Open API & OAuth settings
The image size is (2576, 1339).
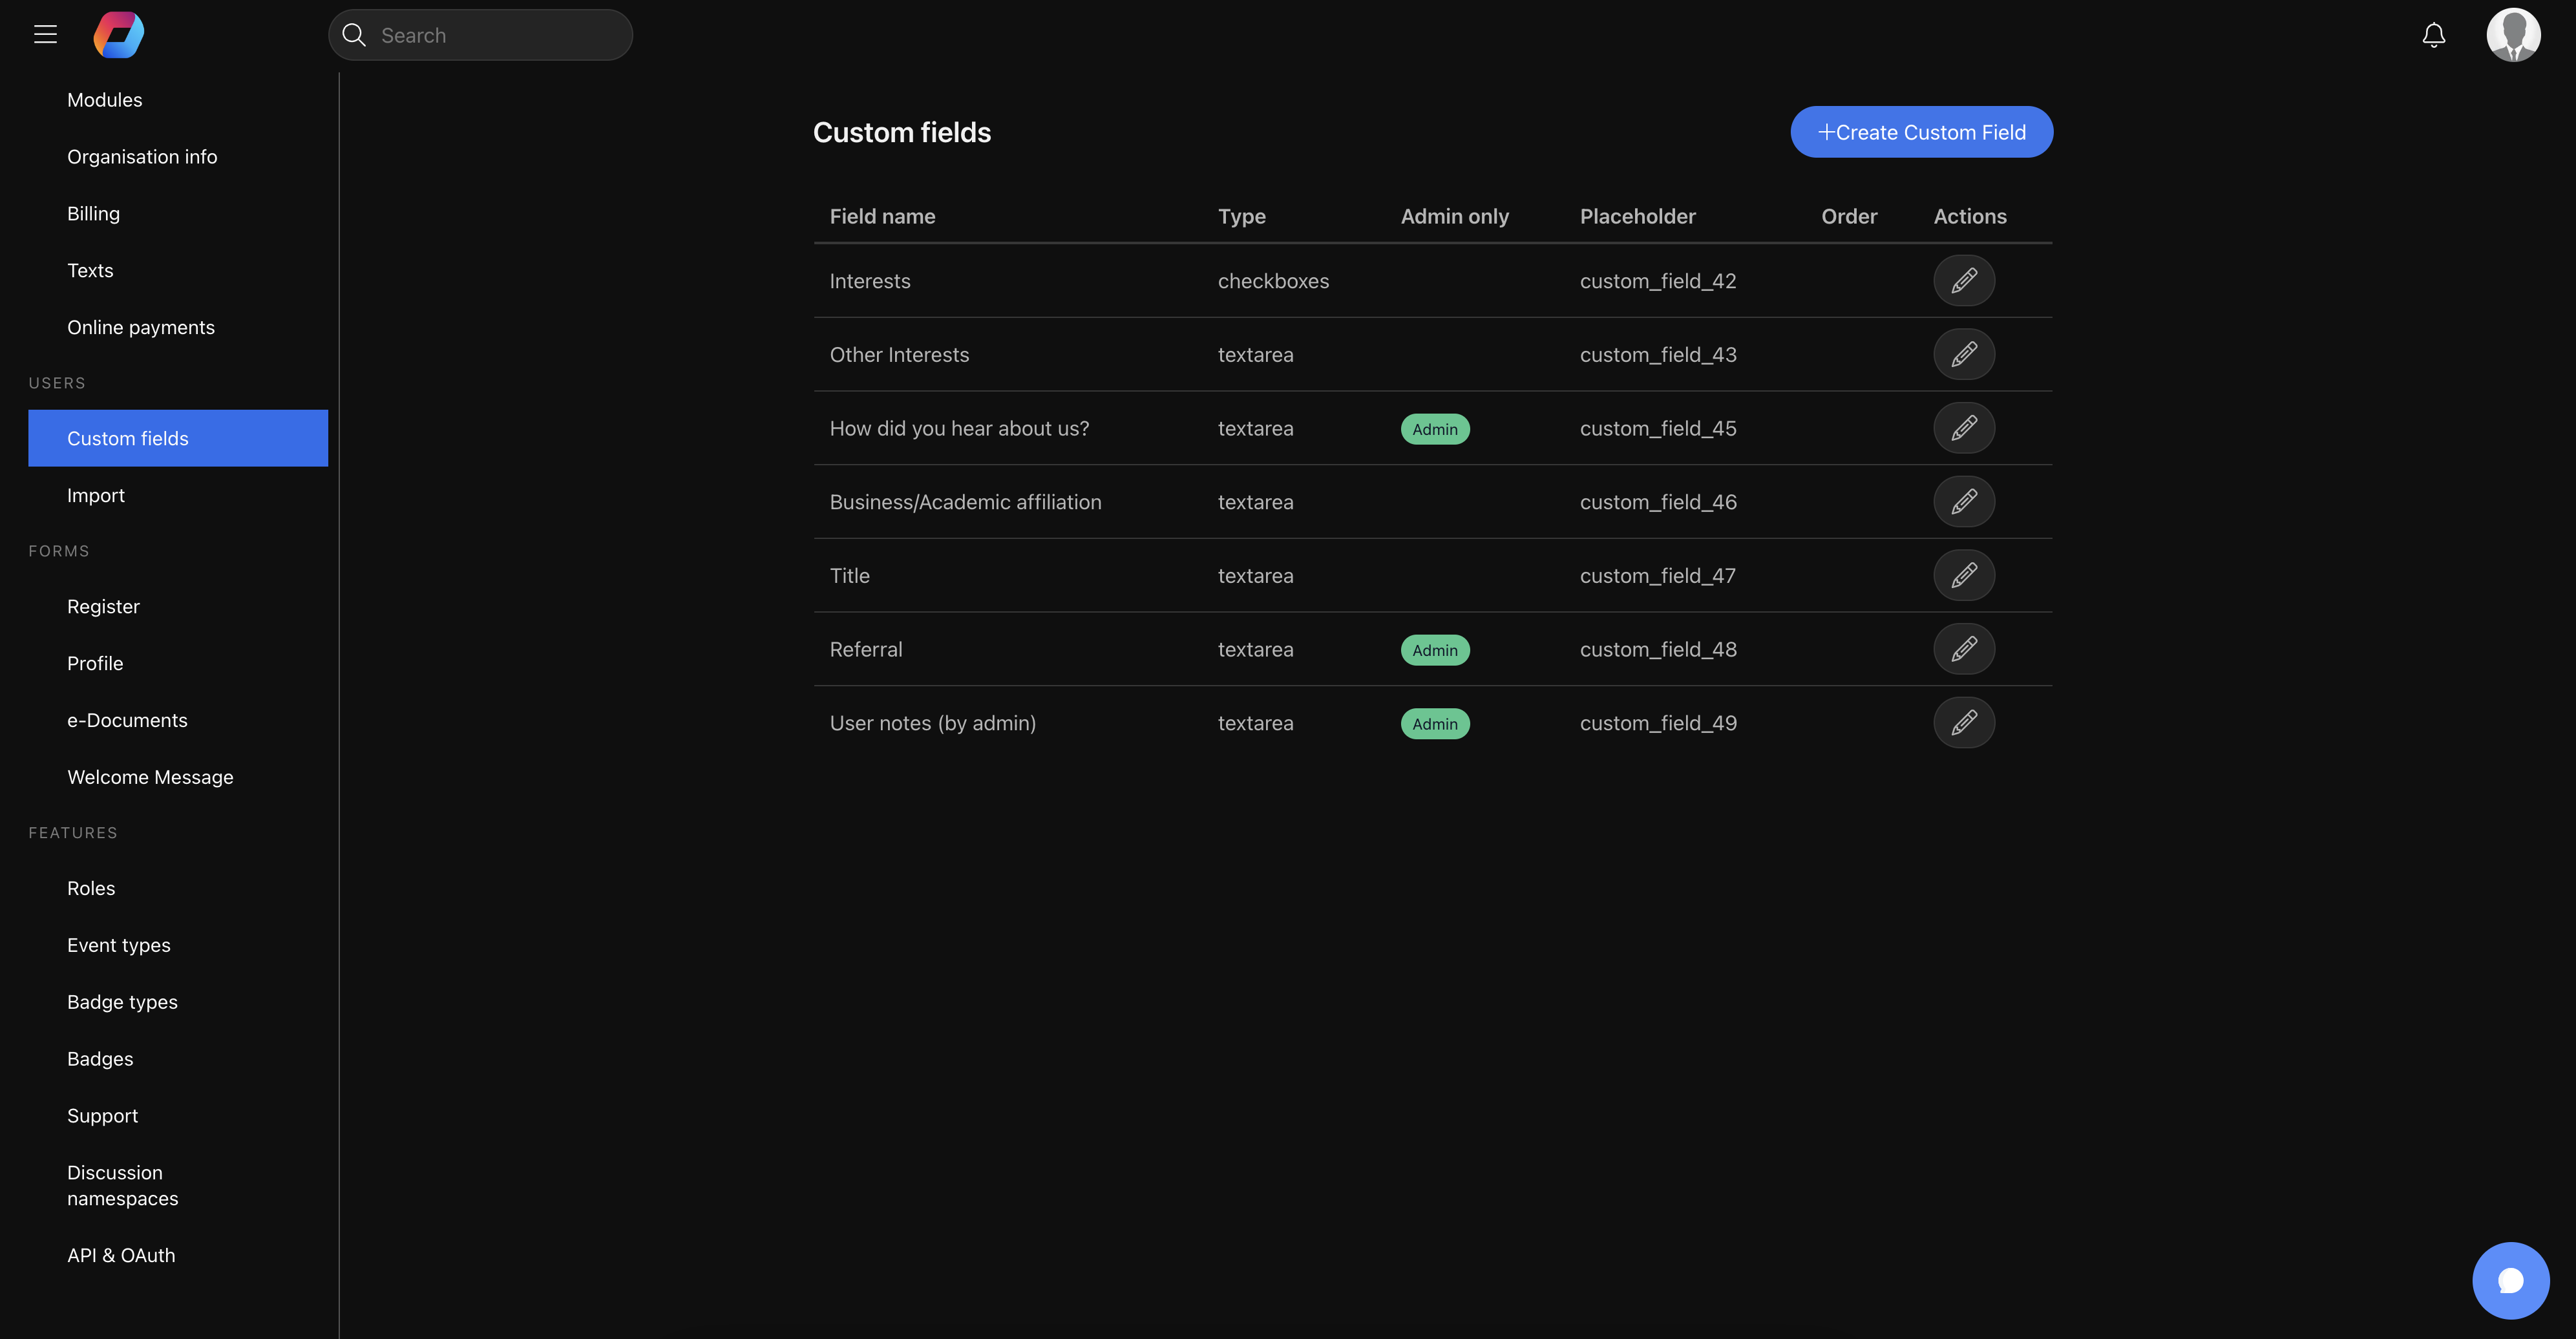[x=121, y=1255]
